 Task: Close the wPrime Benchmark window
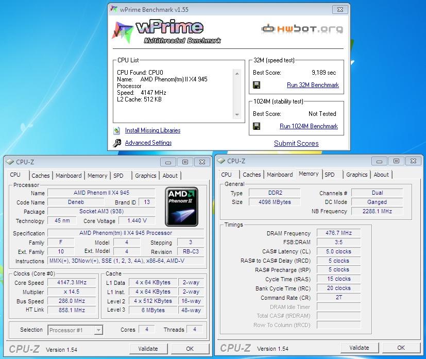click(340, 9)
